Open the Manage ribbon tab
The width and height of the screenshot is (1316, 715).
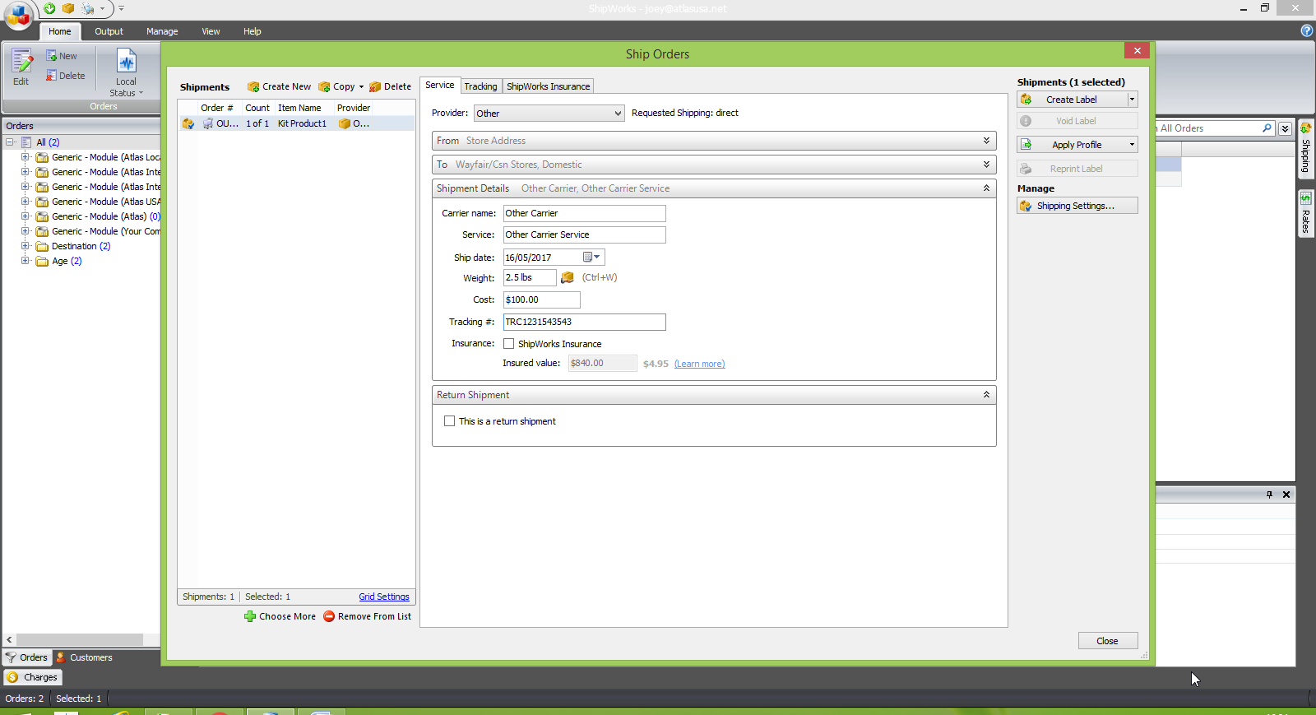click(x=162, y=31)
